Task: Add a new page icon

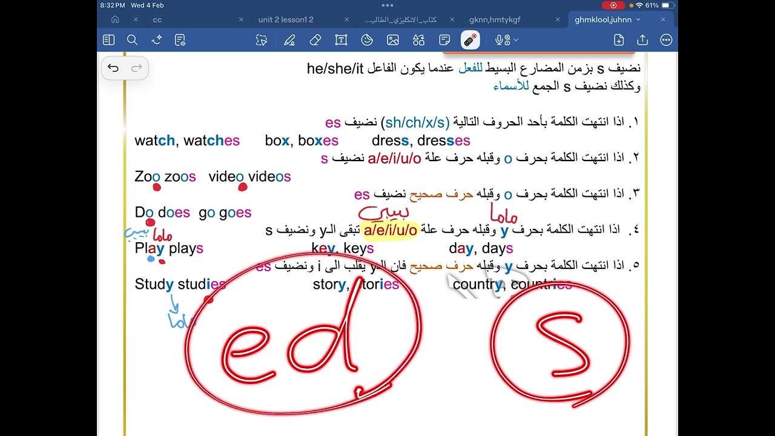Action: (x=619, y=40)
